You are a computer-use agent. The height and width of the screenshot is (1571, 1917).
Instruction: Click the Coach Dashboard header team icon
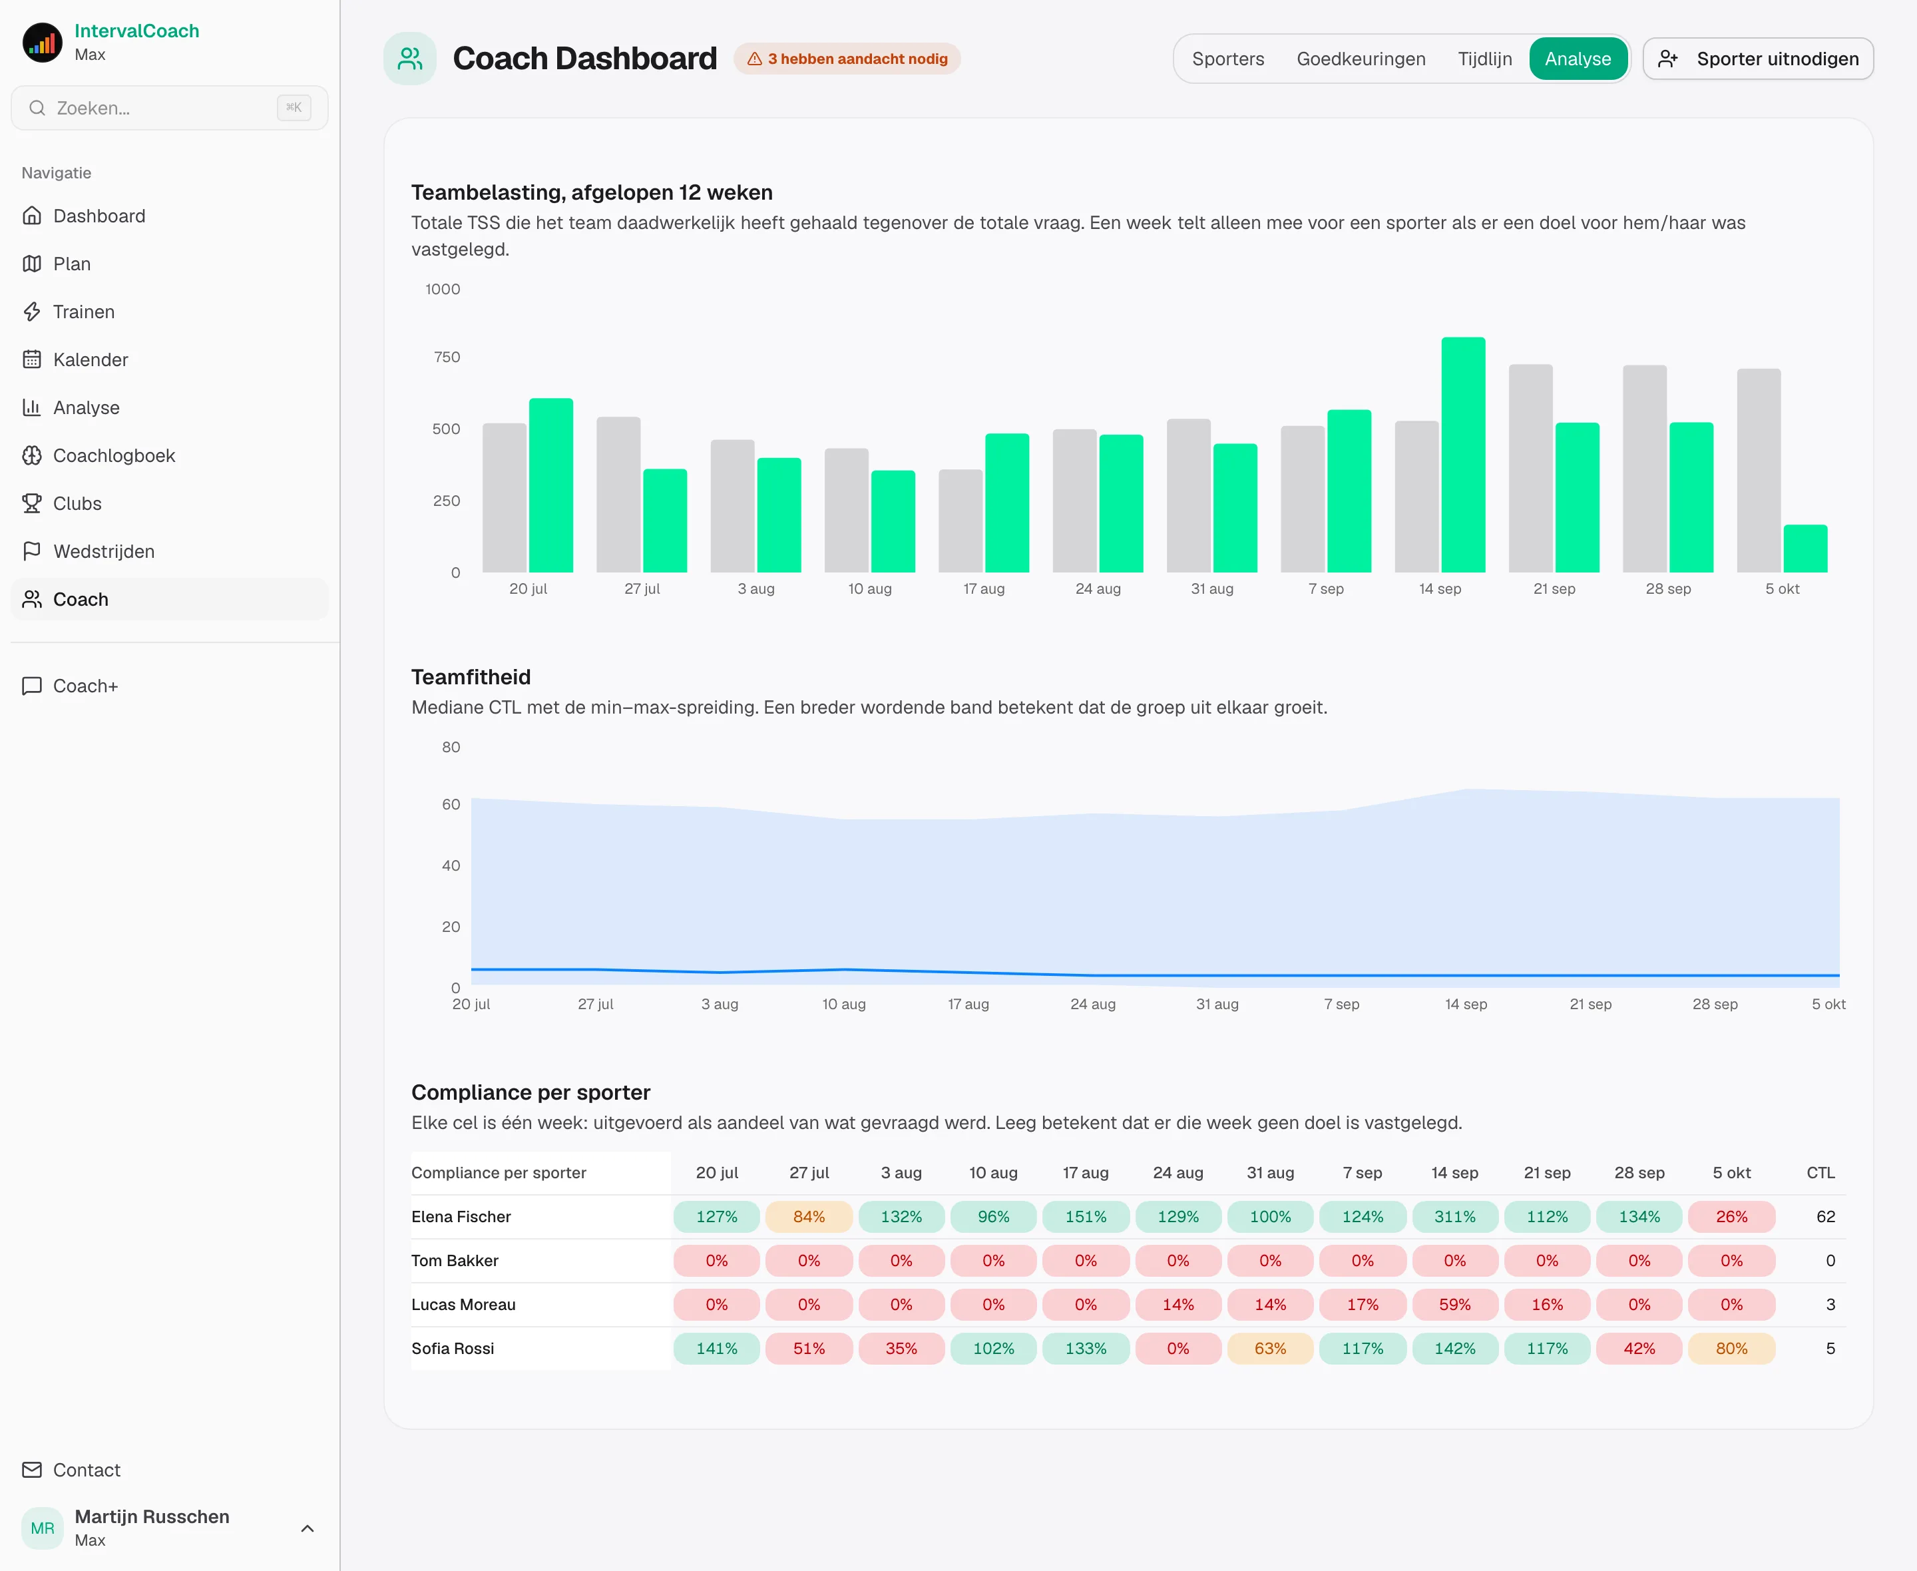(x=410, y=59)
